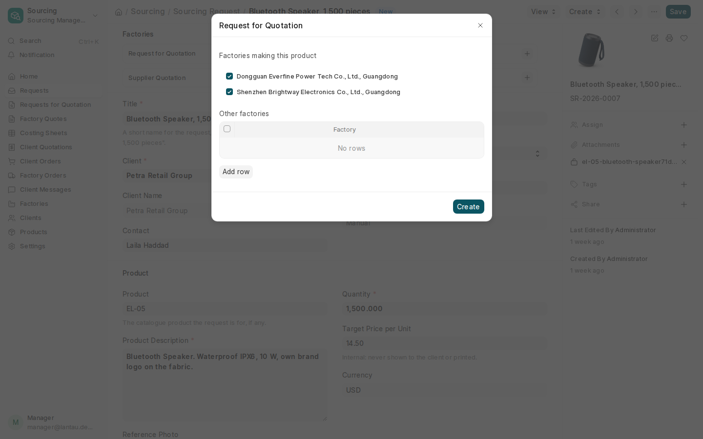Add an assignee with Assign plus
This screenshot has width=703, height=439.
click(684, 125)
